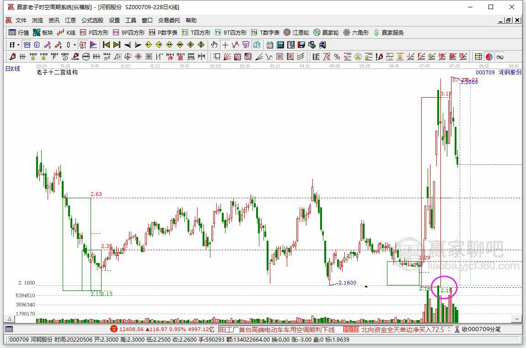Open the 六角形 hexagon tool
Viewport: 526px width, 348px height.
(x=356, y=32)
